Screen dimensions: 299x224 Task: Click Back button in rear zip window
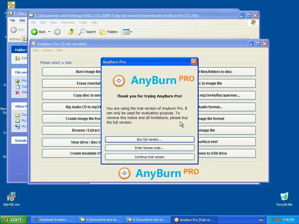click(18, 30)
